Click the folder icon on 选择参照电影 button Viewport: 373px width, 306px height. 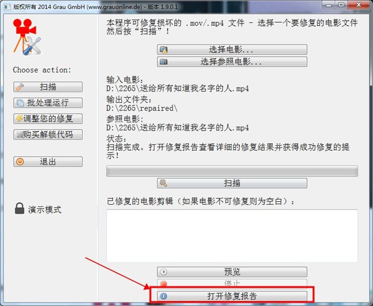(x=164, y=62)
